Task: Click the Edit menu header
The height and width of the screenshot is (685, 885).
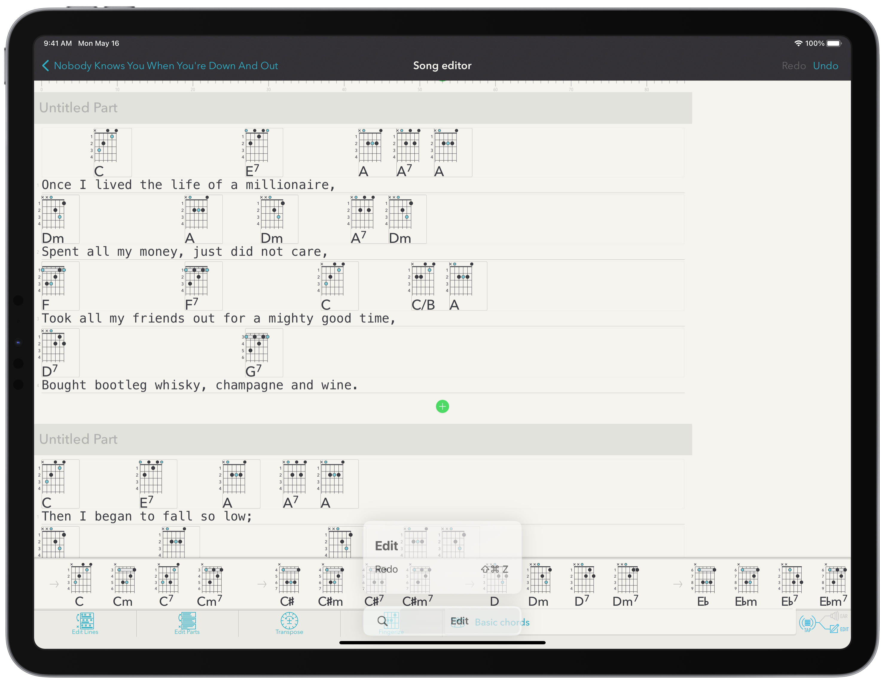Action: coord(387,546)
